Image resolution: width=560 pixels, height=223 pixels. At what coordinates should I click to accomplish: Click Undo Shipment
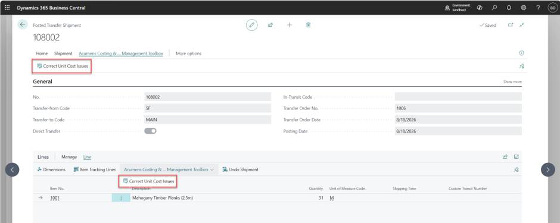pos(240,169)
